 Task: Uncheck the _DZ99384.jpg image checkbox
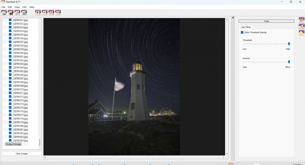(x=10, y=140)
